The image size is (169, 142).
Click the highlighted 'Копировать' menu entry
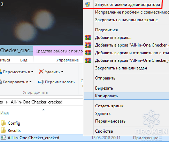(126, 96)
